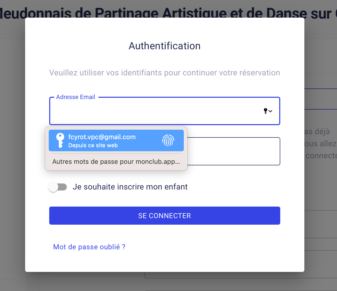
Task: Click the Touch ID fingerprint icon
Action: pos(168,140)
